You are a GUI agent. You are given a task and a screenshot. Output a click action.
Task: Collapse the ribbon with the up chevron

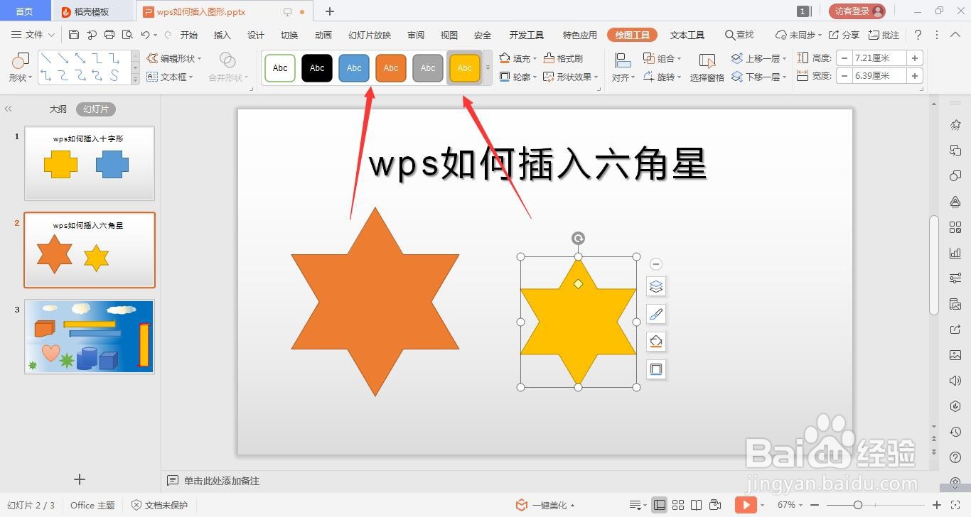click(x=955, y=35)
